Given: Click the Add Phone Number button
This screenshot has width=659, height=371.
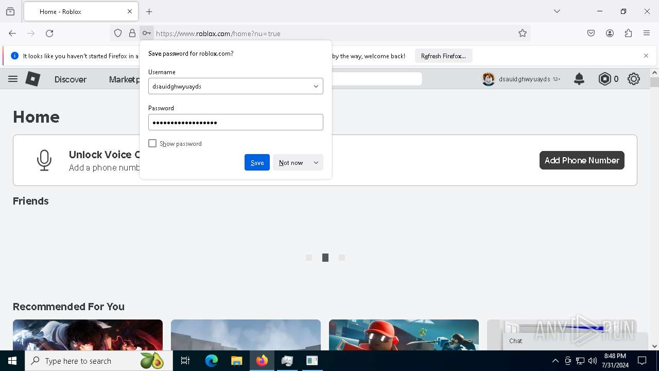Looking at the screenshot, I should pos(582,160).
